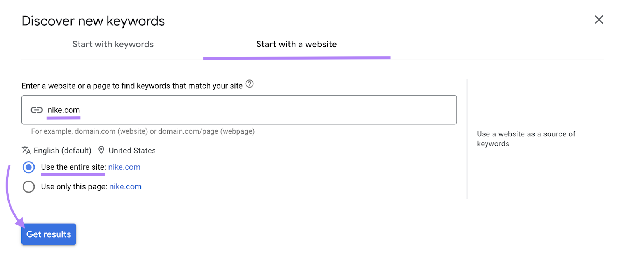Select the Use only this page option
The width and height of the screenshot is (622, 253).
pyautogui.click(x=74, y=187)
